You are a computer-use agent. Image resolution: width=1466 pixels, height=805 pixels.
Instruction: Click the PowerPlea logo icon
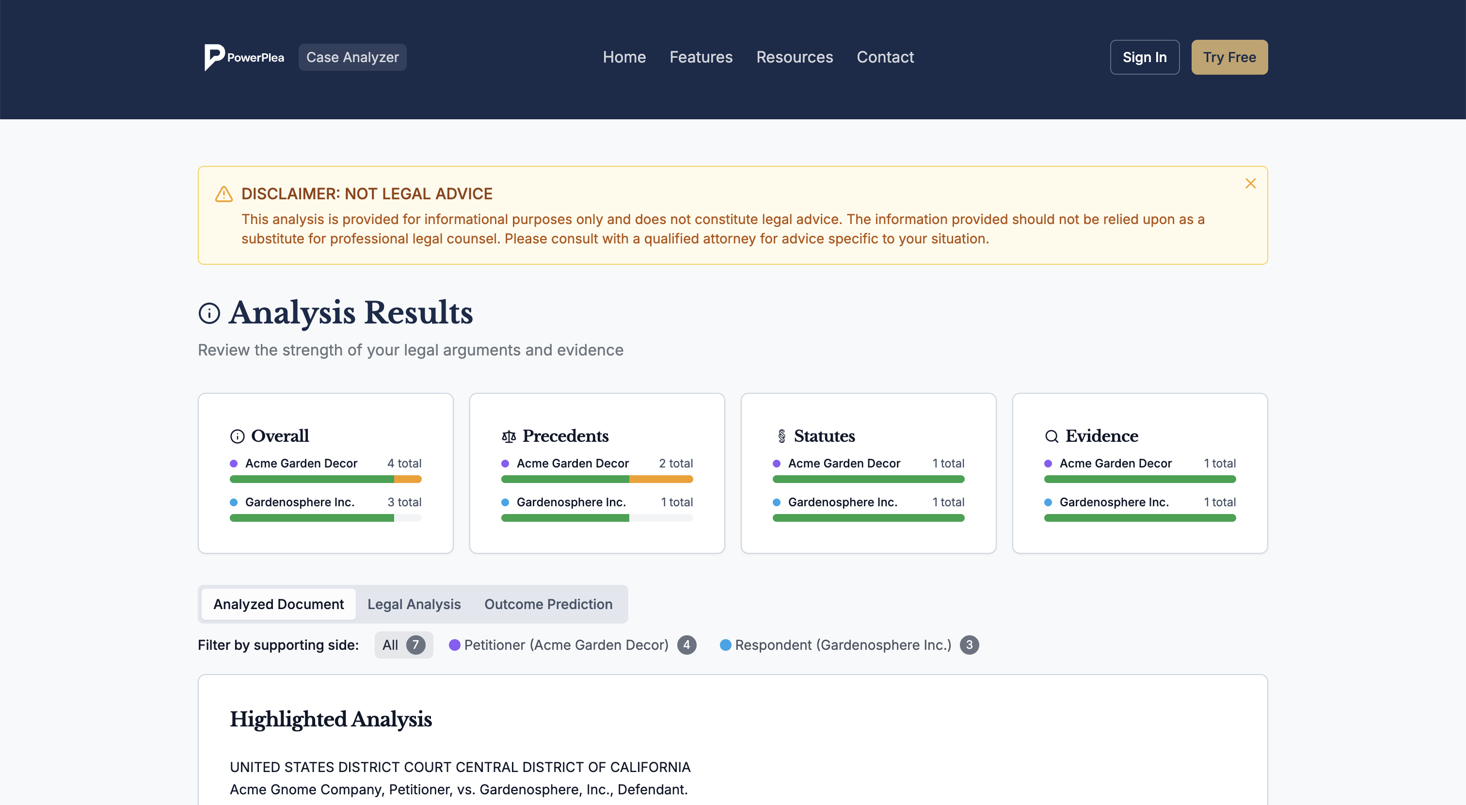215,57
